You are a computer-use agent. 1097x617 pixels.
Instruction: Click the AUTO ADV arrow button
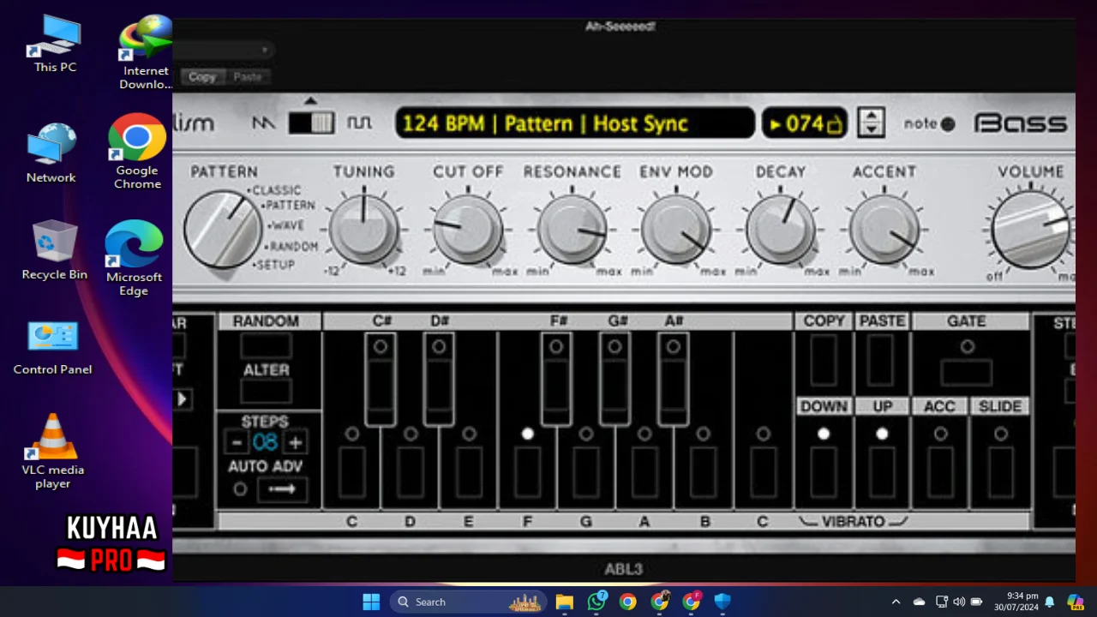(x=282, y=489)
